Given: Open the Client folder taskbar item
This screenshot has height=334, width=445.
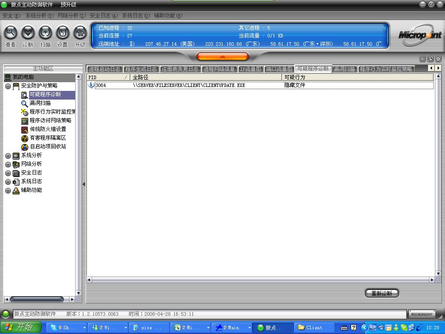Looking at the screenshot, I should pyautogui.click(x=315, y=327).
